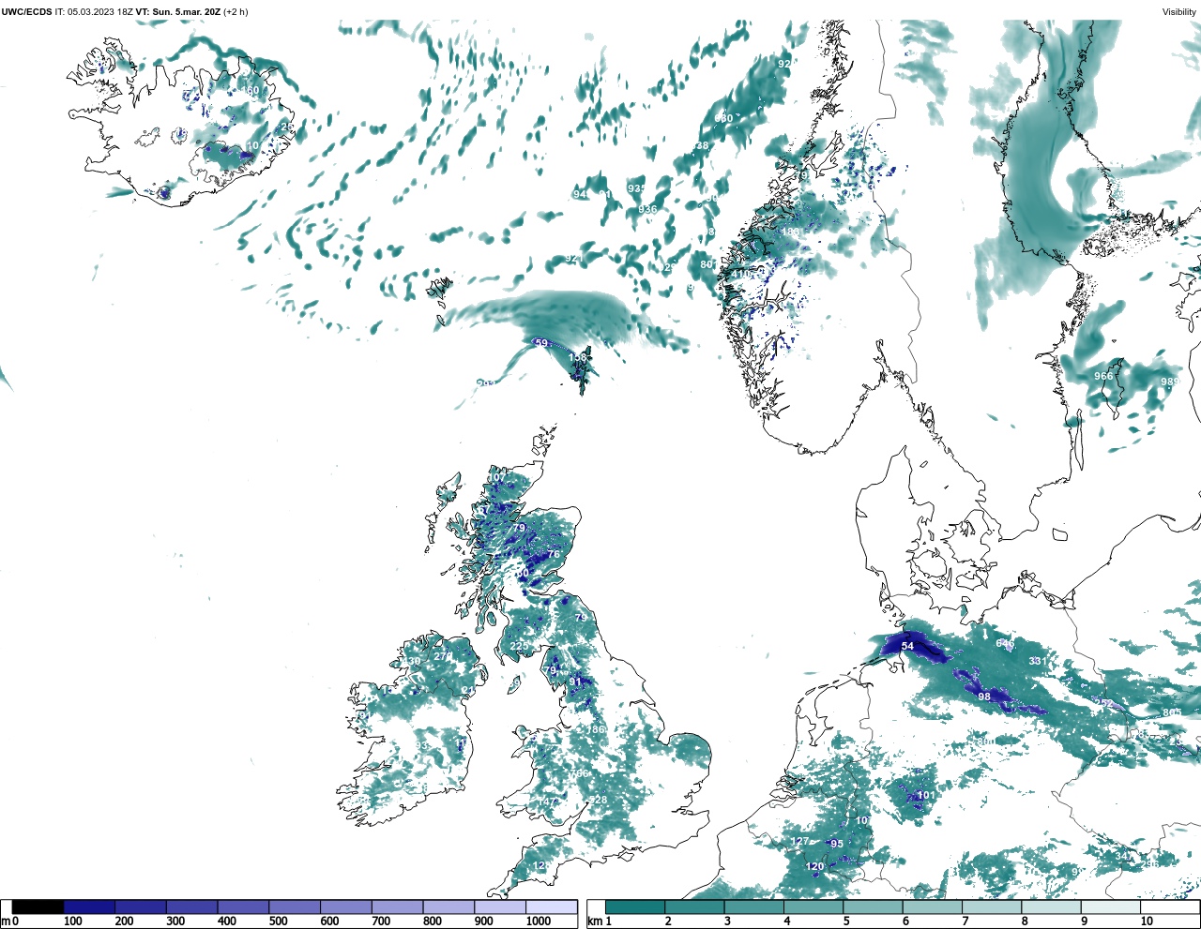Click the '54' value in northern Germany
Viewport: 1201px width, 929px height.
coord(907,646)
